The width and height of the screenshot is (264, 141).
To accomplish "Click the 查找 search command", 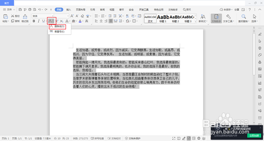I will click(x=187, y=10).
